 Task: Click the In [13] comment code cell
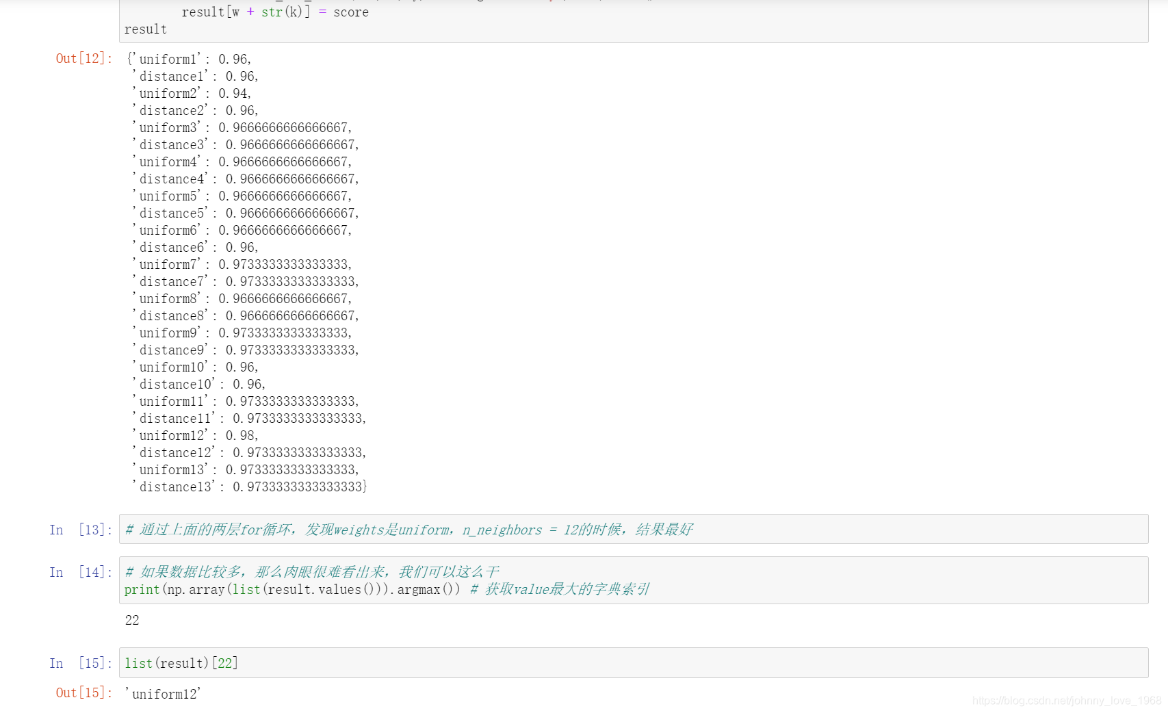tap(633, 529)
